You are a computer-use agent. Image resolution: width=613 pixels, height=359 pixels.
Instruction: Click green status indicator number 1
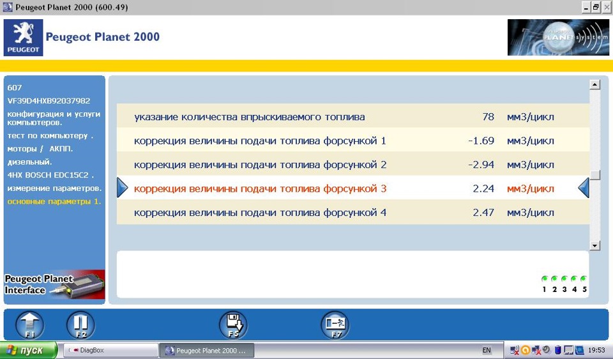pos(544,279)
